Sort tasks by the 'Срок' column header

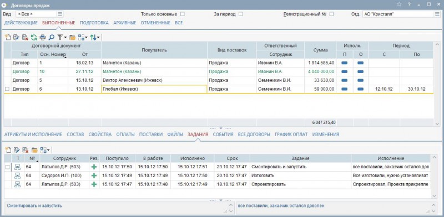point(232,158)
